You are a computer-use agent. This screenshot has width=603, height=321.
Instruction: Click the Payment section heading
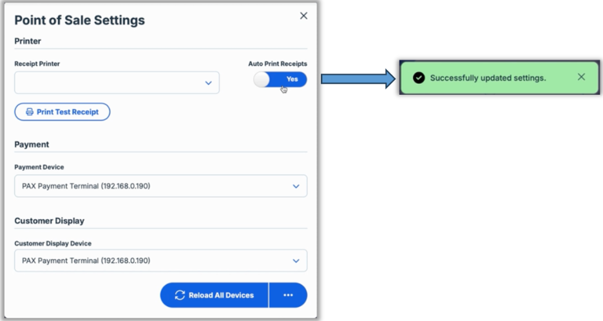click(32, 144)
